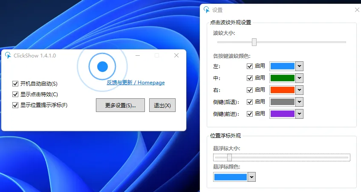Click 点击波纹外观设置 group label
Screen dimensions: 361x192
[231, 23]
